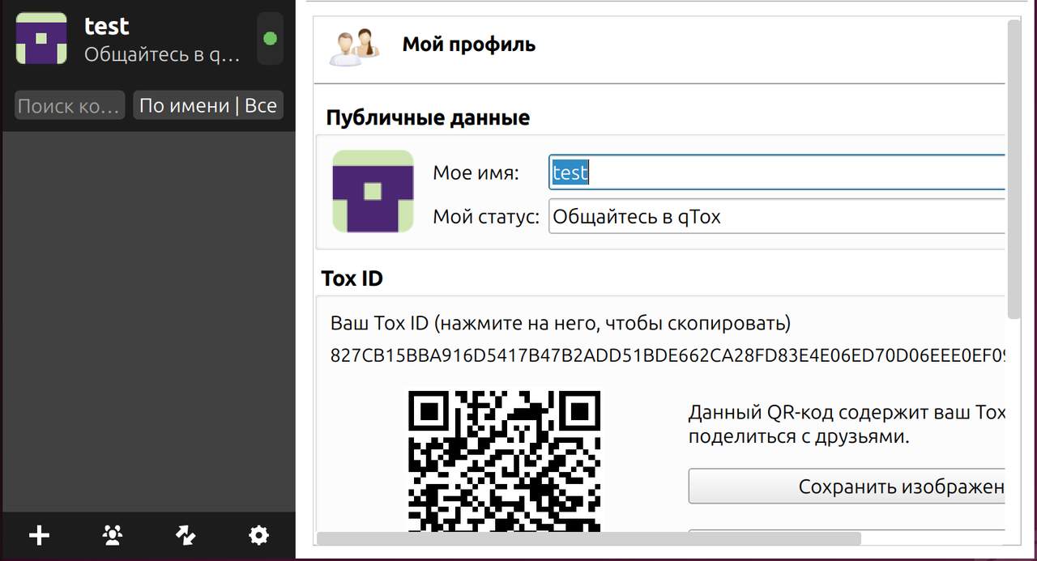Open the group chats icon

coord(113,535)
